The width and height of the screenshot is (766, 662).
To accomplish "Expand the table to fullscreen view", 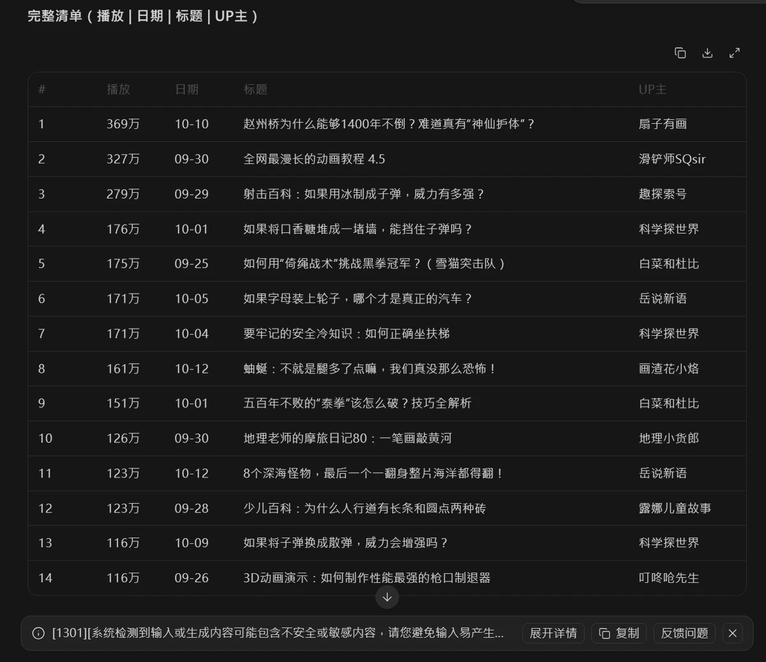I will 735,53.
